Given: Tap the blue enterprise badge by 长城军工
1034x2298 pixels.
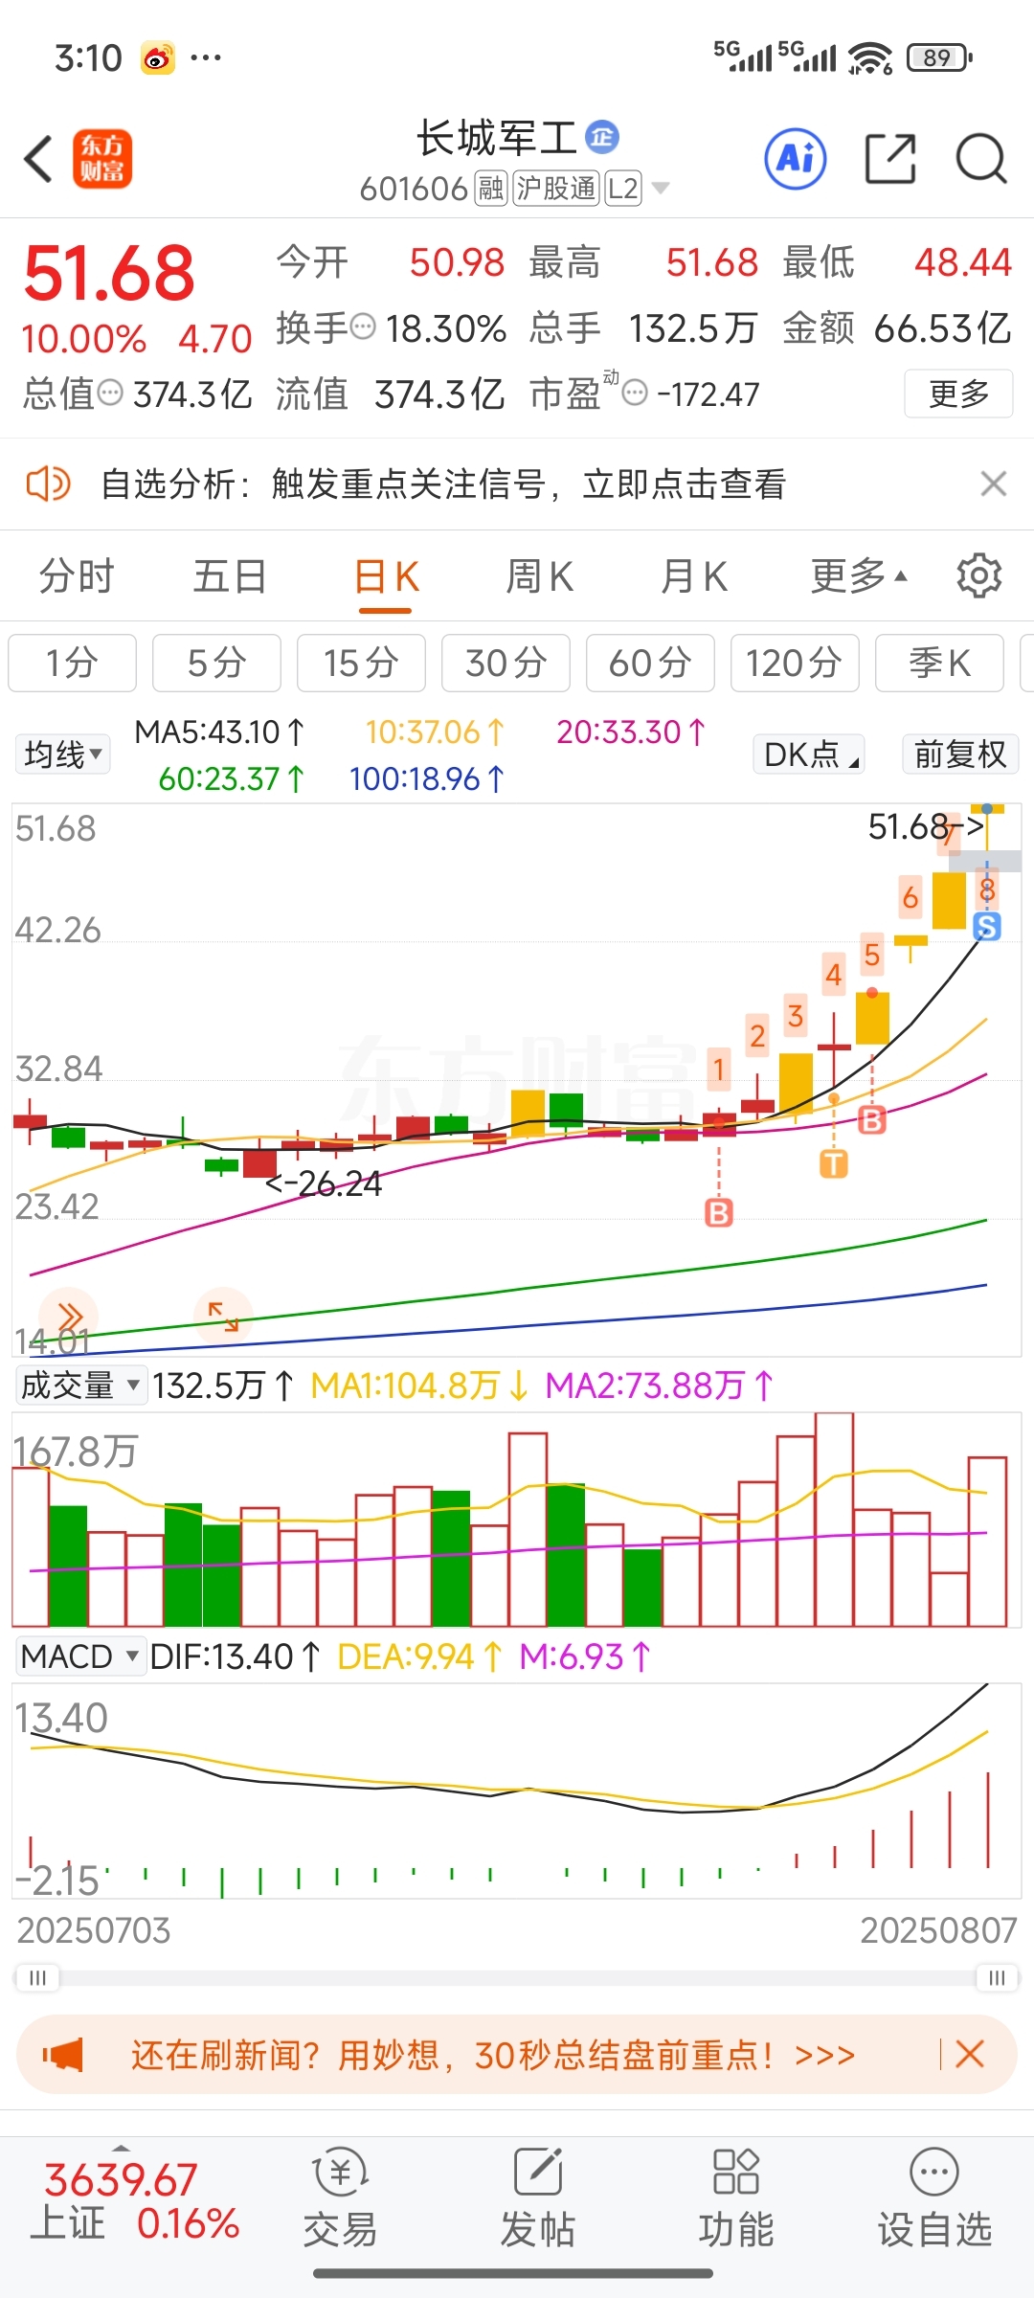Looking at the screenshot, I should coord(602,137).
